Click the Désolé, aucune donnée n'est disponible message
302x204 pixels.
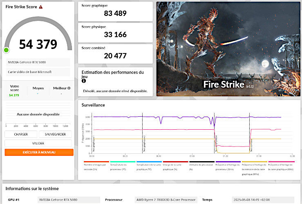tap(115, 91)
